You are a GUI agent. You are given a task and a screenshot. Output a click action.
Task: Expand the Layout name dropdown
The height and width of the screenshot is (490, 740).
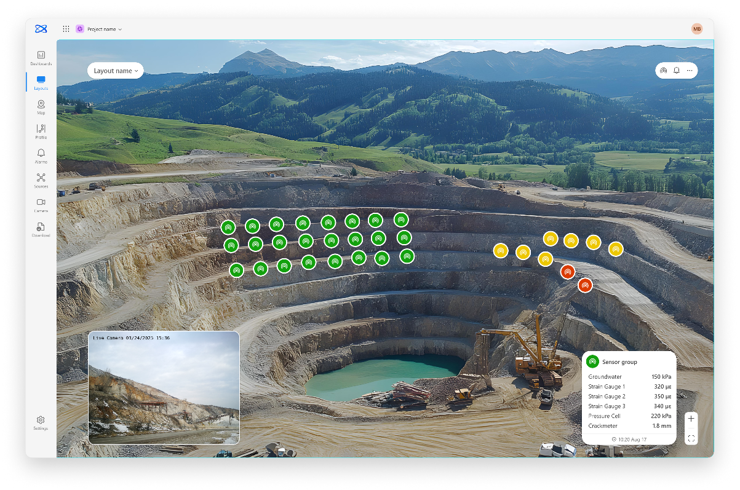(115, 71)
